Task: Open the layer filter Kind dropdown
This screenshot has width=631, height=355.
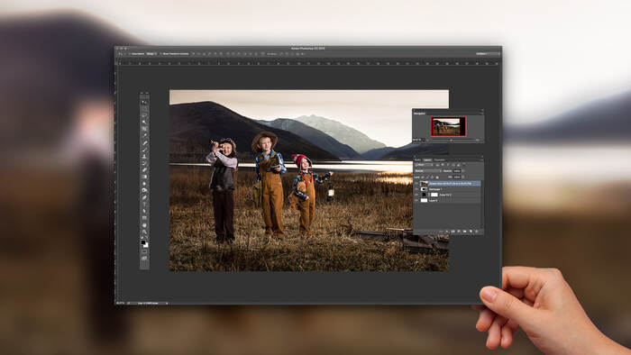Action: (x=425, y=165)
